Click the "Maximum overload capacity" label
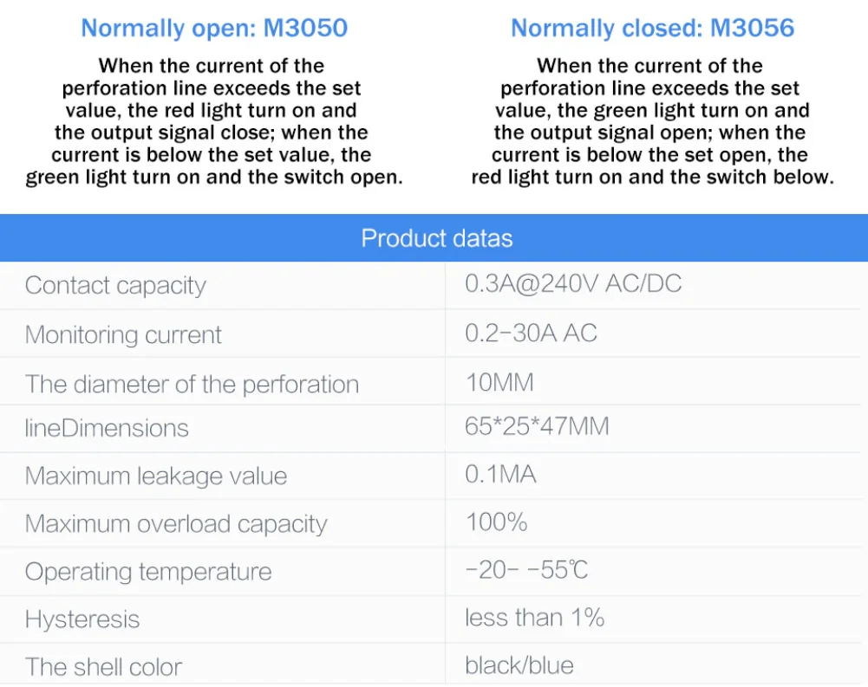The height and width of the screenshot is (687, 868). pos(176,524)
